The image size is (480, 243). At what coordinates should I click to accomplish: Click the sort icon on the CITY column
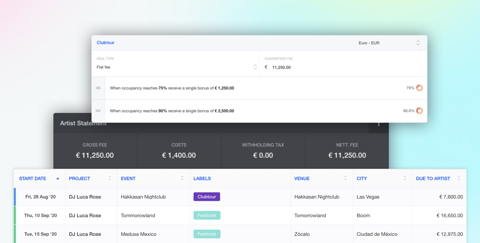[x=405, y=178]
